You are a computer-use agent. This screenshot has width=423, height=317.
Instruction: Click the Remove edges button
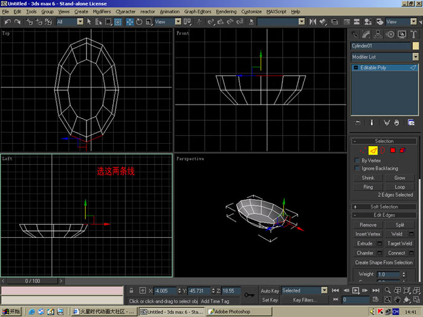pyautogui.click(x=368, y=225)
